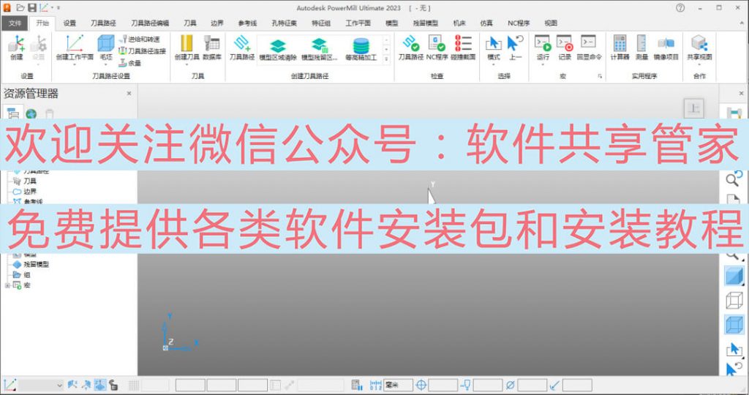Image resolution: width=749 pixels, height=395 pixels.
Task: Switch to the 残留模型 tab
Action: (425, 23)
